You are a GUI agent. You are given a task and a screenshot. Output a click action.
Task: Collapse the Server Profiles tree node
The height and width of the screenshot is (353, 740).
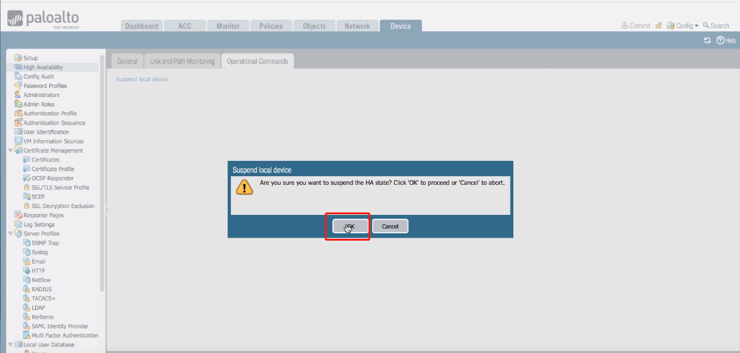pyautogui.click(x=10, y=233)
